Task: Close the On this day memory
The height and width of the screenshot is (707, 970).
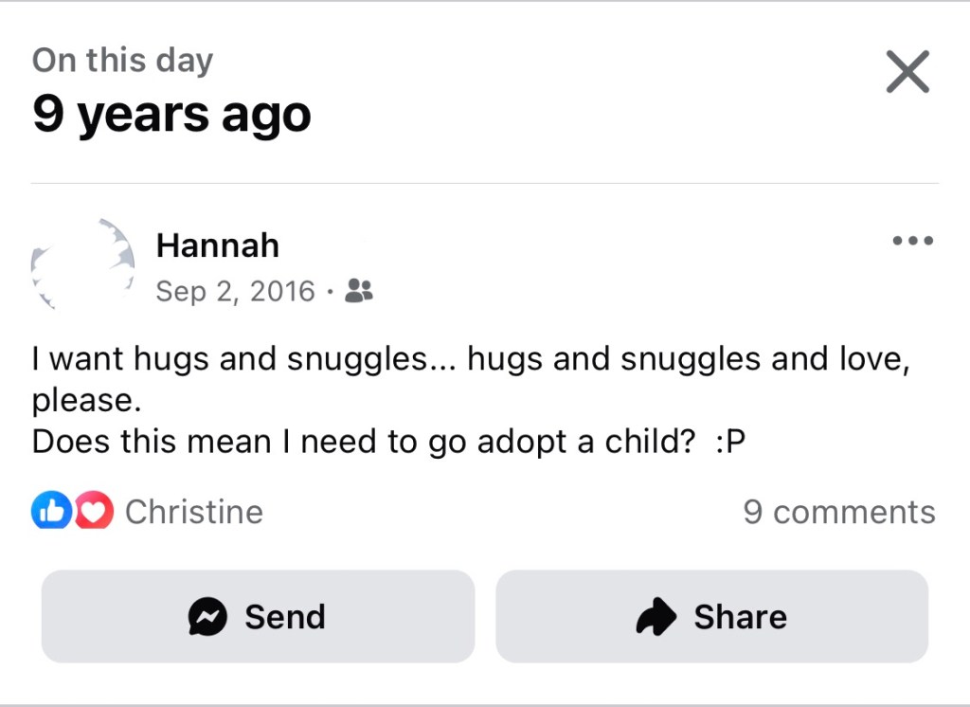Action: coord(907,72)
